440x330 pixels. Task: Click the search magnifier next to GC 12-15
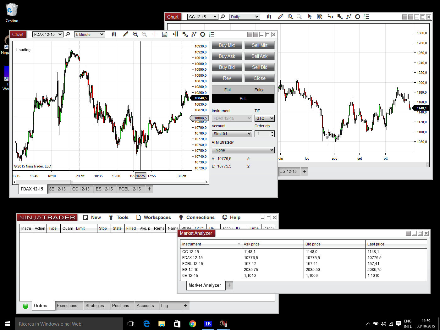coord(223,17)
